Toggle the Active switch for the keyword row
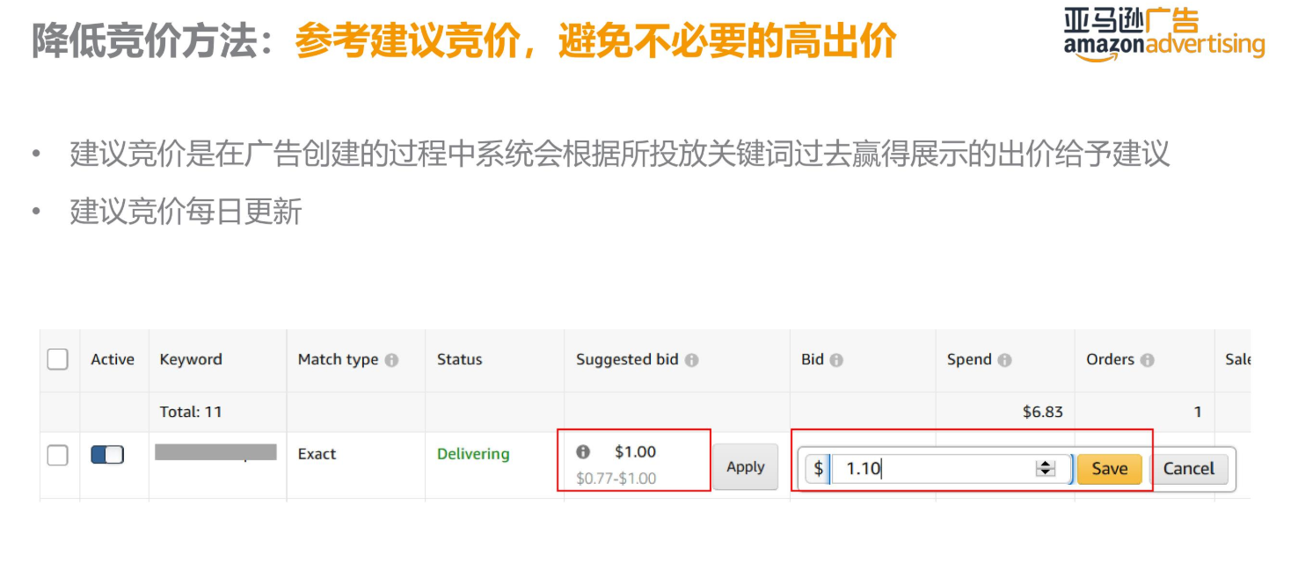The height and width of the screenshot is (562, 1298). [x=107, y=455]
